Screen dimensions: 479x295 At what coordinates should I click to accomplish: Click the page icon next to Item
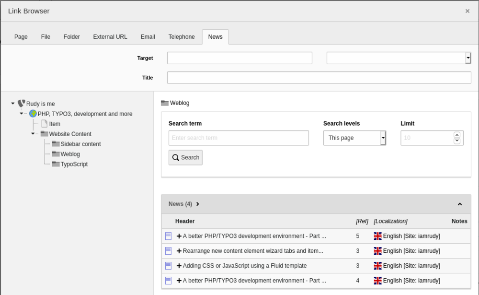[x=44, y=124]
